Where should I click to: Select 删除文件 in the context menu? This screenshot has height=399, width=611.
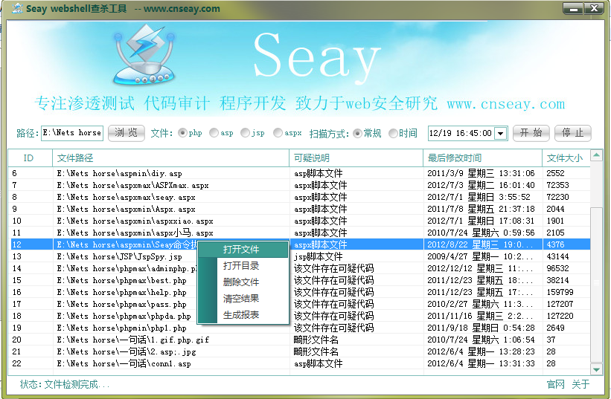point(241,282)
